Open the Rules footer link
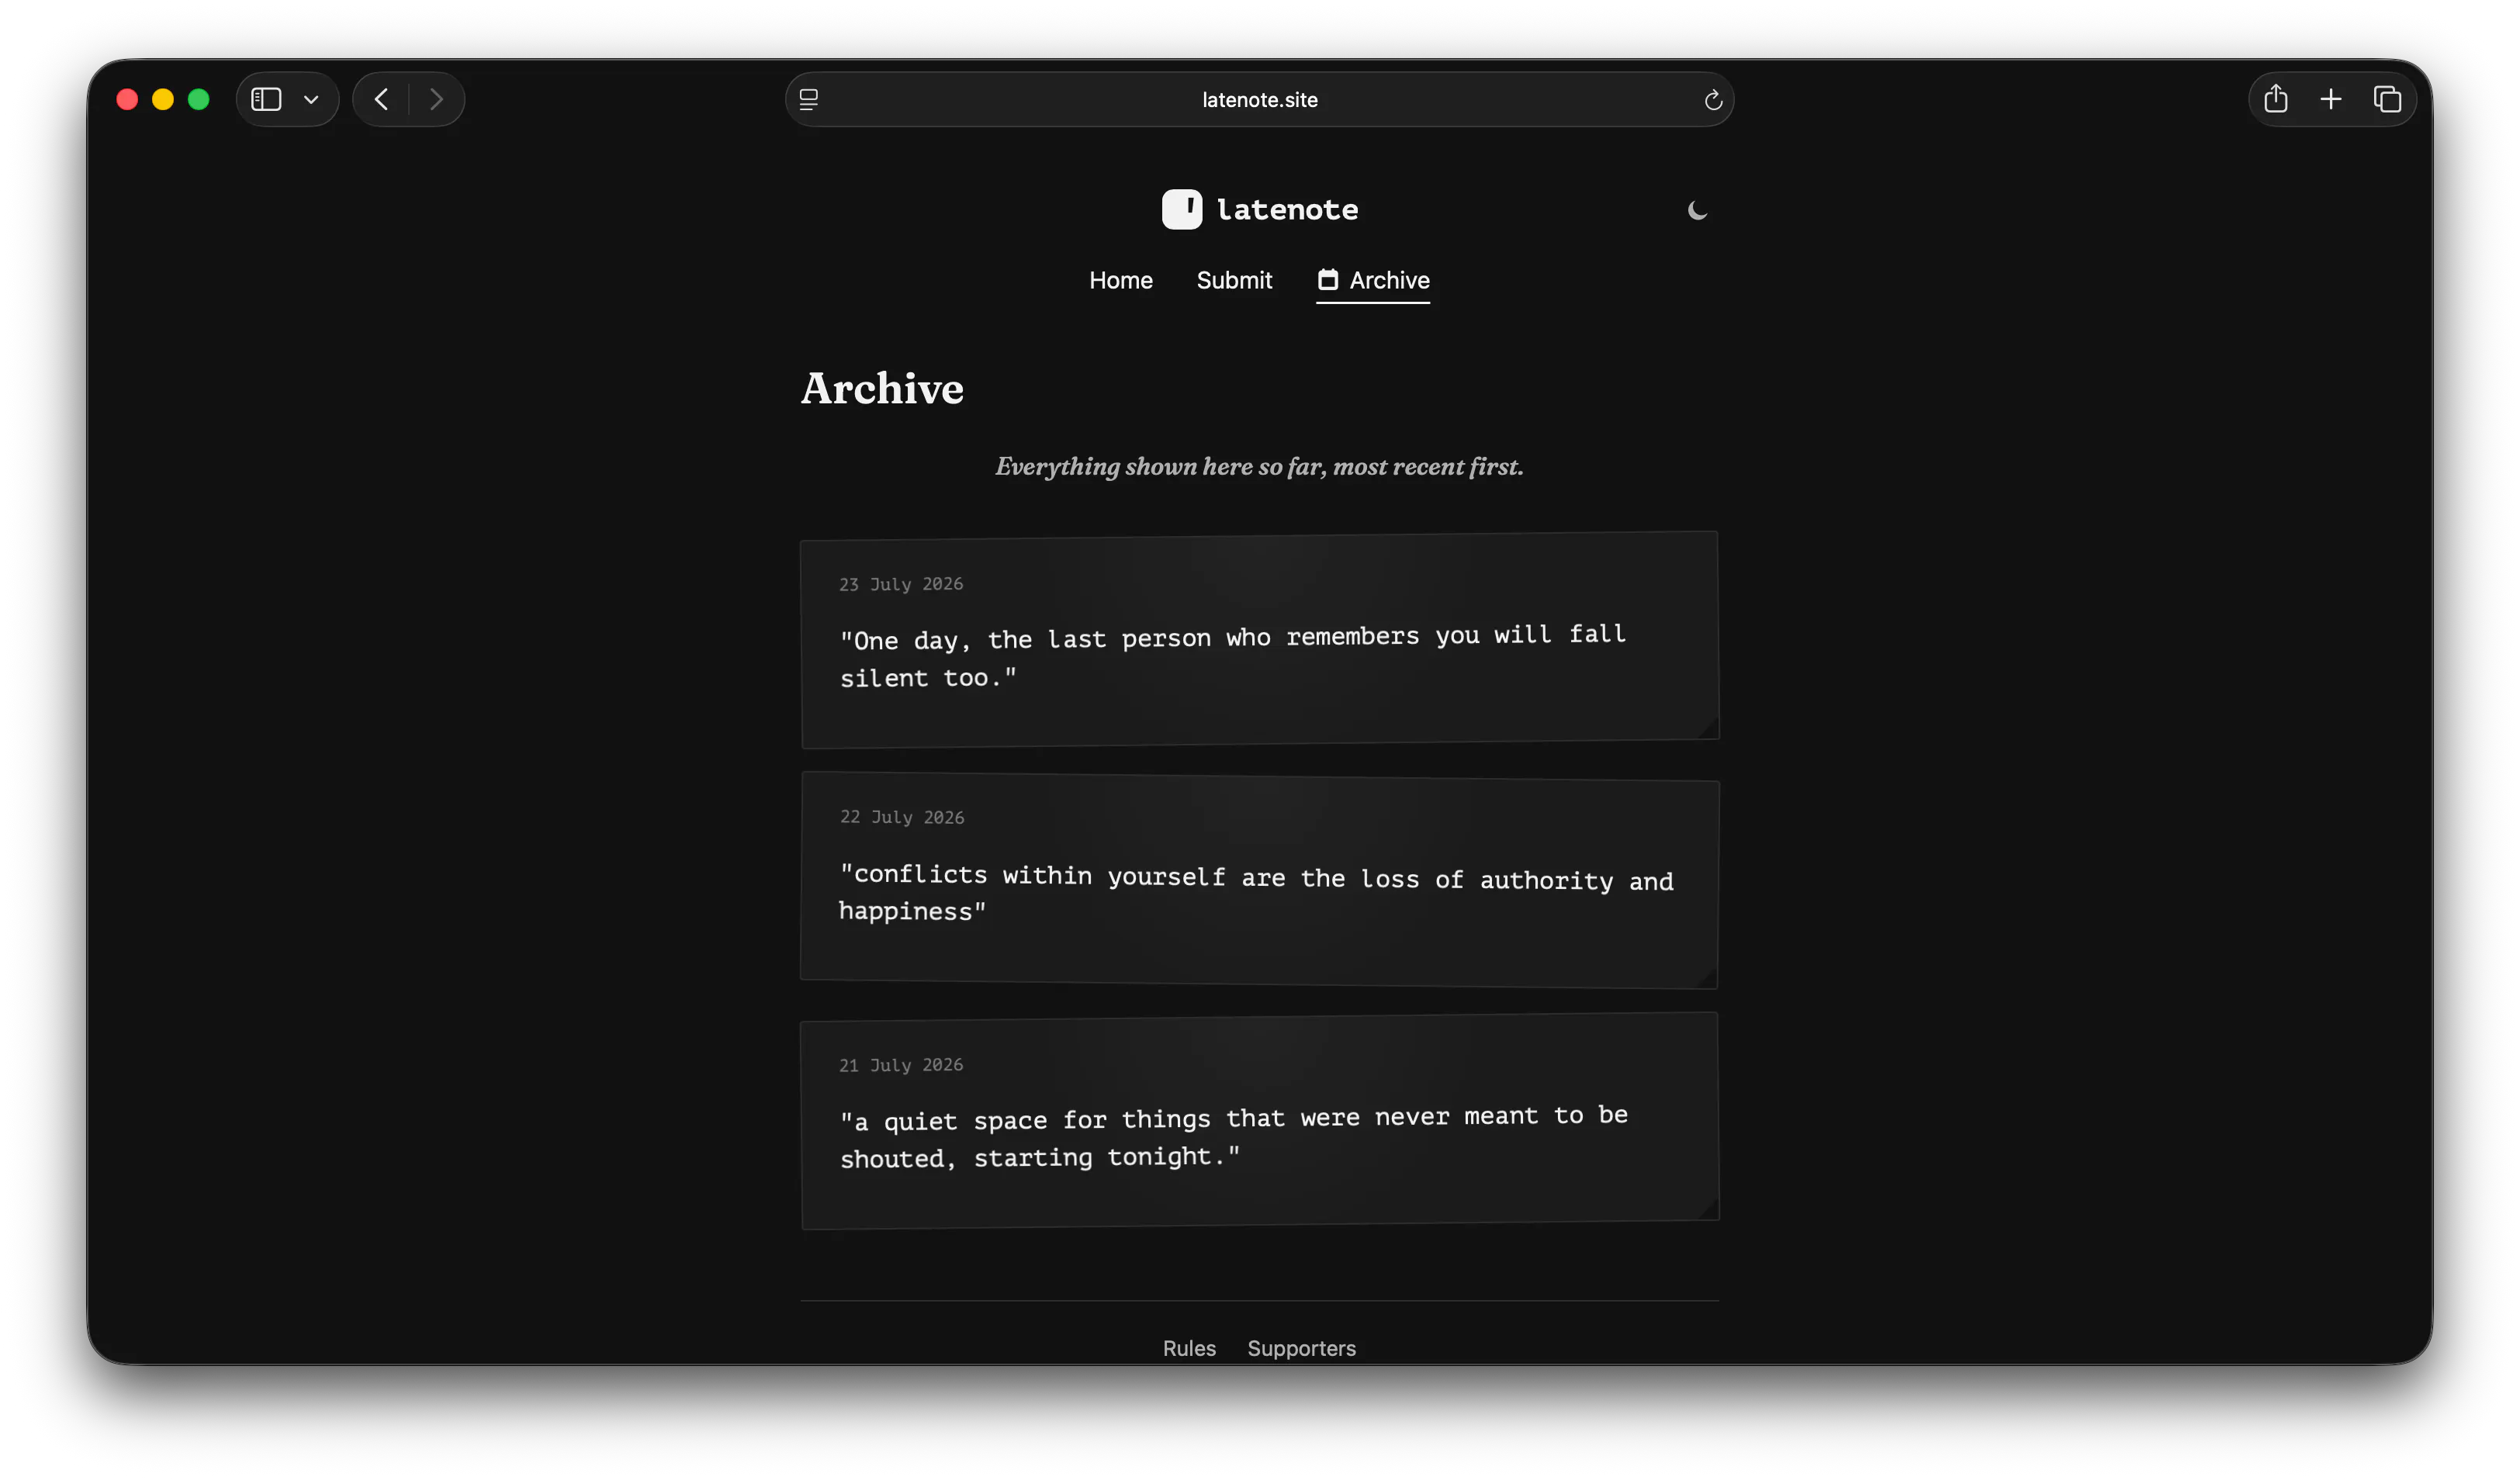 (x=1189, y=1348)
